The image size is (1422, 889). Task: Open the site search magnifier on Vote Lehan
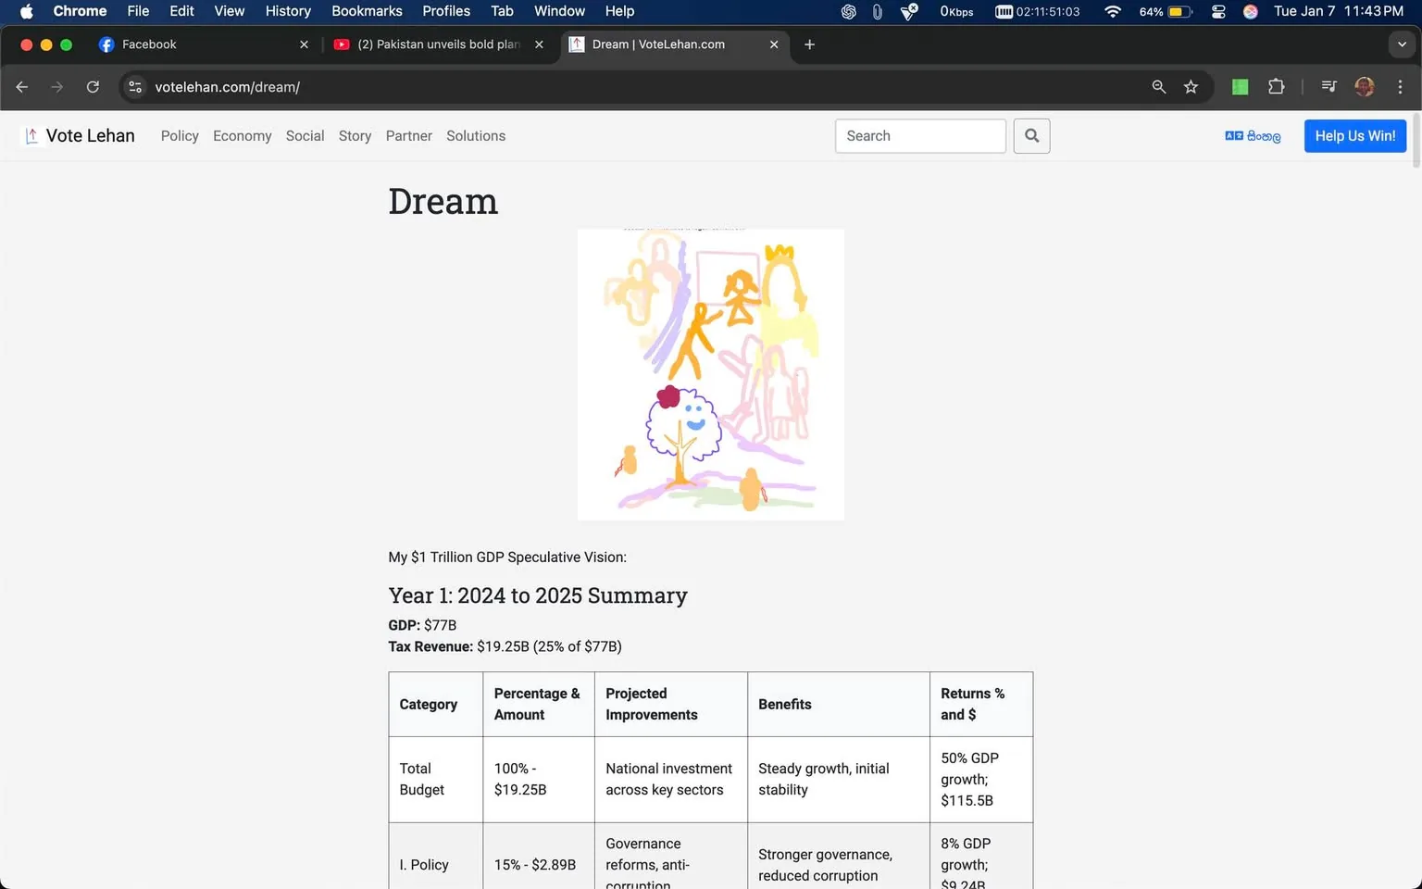click(1031, 136)
